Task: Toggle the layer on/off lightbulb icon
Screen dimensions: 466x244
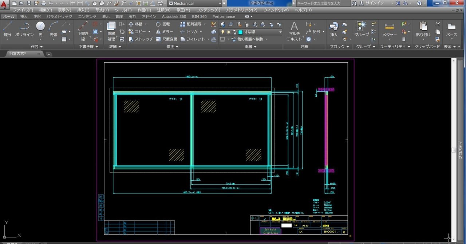Action: [223, 32]
